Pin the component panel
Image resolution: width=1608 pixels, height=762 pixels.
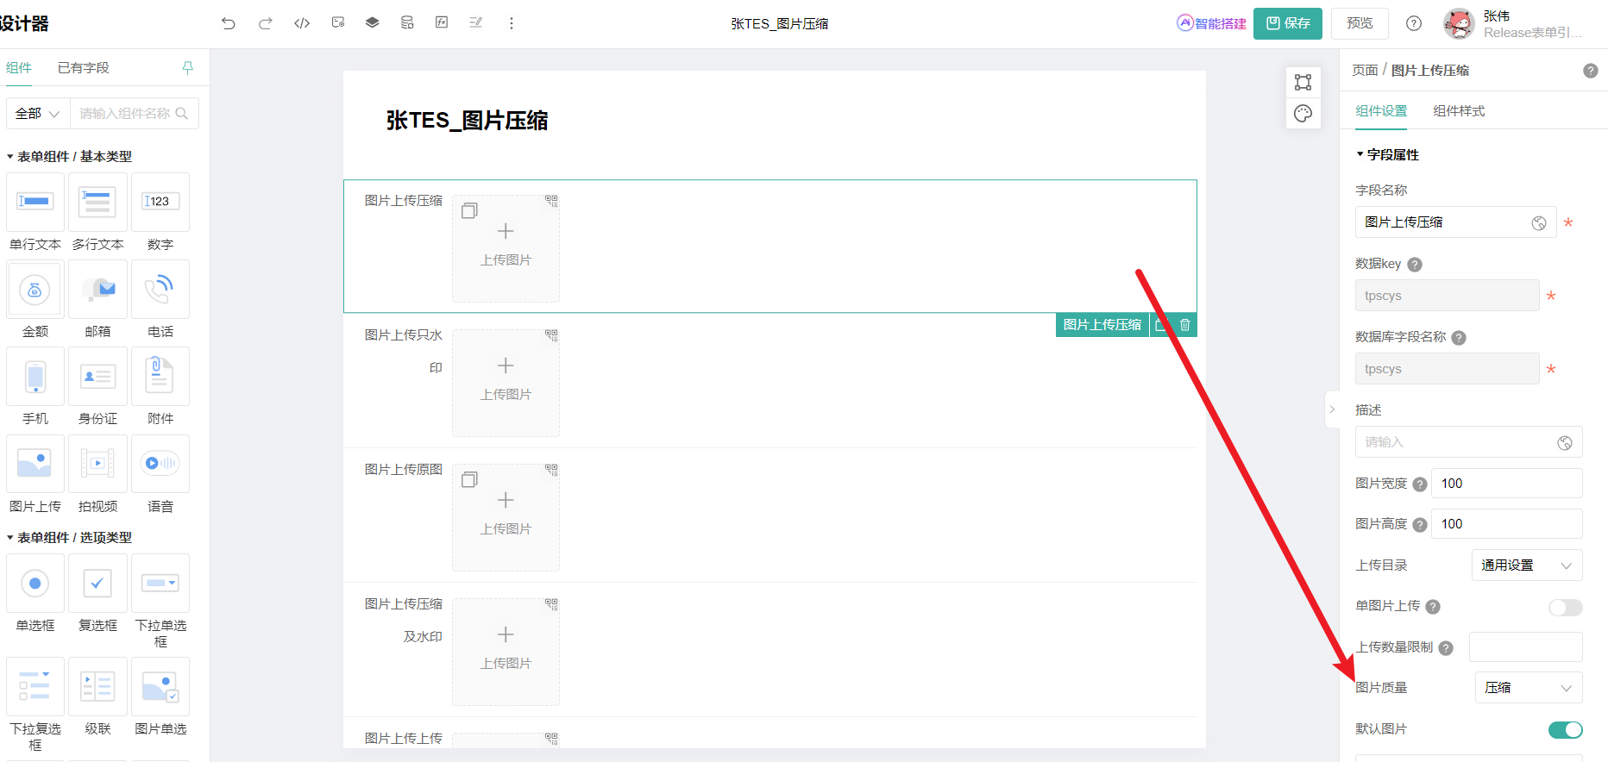pyautogui.click(x=188, y=67)
